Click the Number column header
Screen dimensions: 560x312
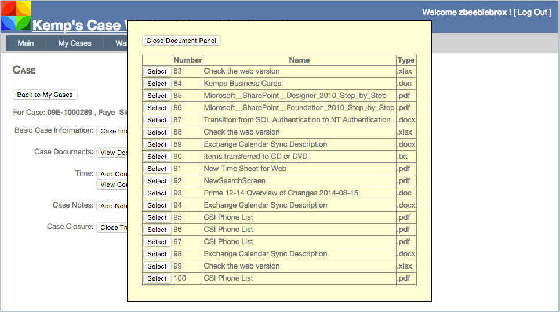click(188, 60)
